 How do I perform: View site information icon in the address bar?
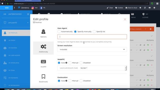pos(5,3)
